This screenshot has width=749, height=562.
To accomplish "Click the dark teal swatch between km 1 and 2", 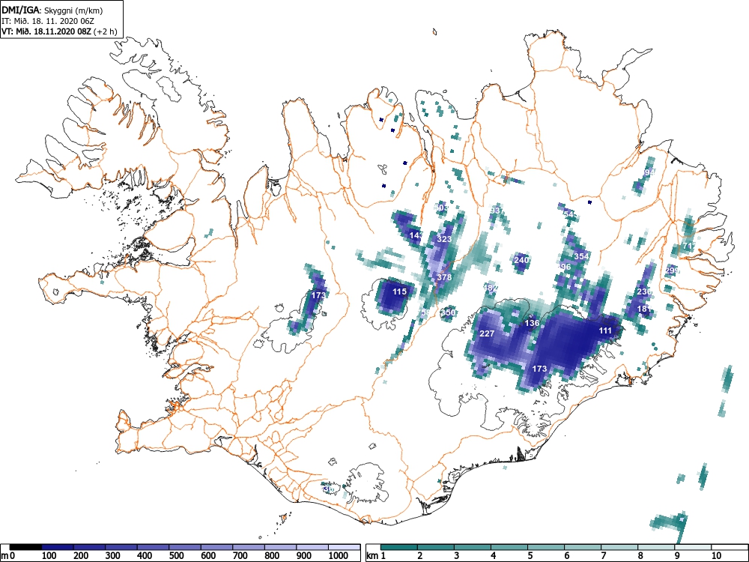I will pos(399,547).
